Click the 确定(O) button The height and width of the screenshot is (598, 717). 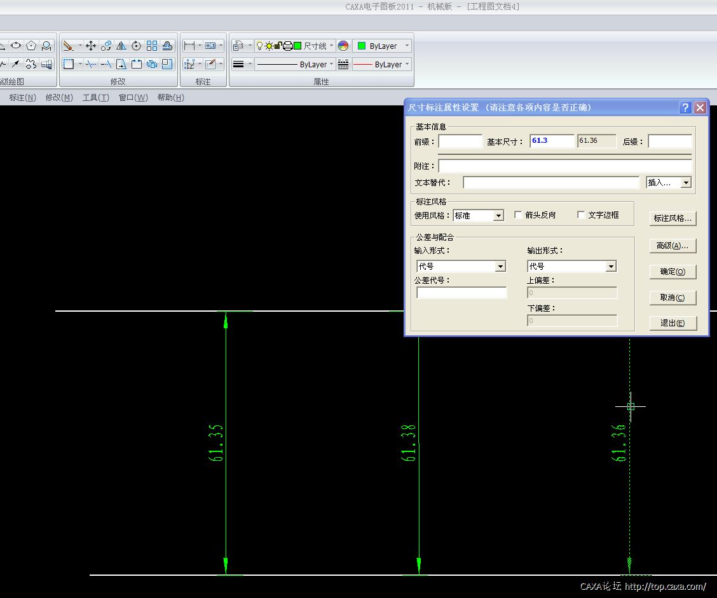point(673,272)
